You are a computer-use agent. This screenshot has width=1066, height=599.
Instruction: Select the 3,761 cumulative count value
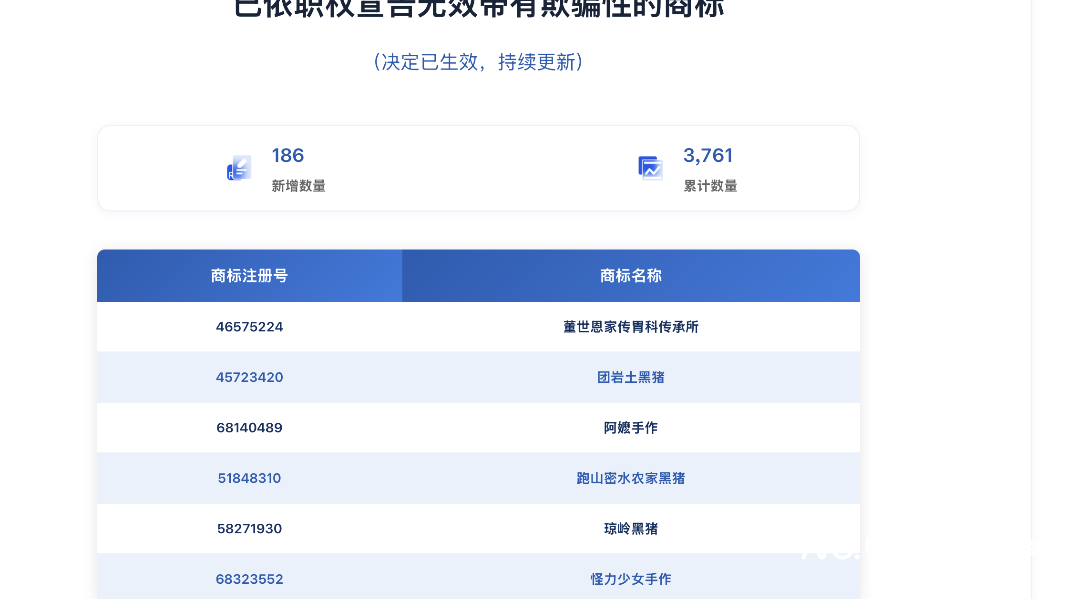[x=708, y=155]
